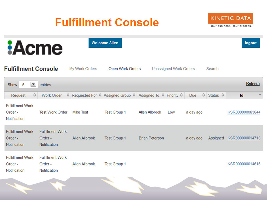Open request KSR000000014713
Image resolution: width=267 pixels, height=200 pixels.
244,138
